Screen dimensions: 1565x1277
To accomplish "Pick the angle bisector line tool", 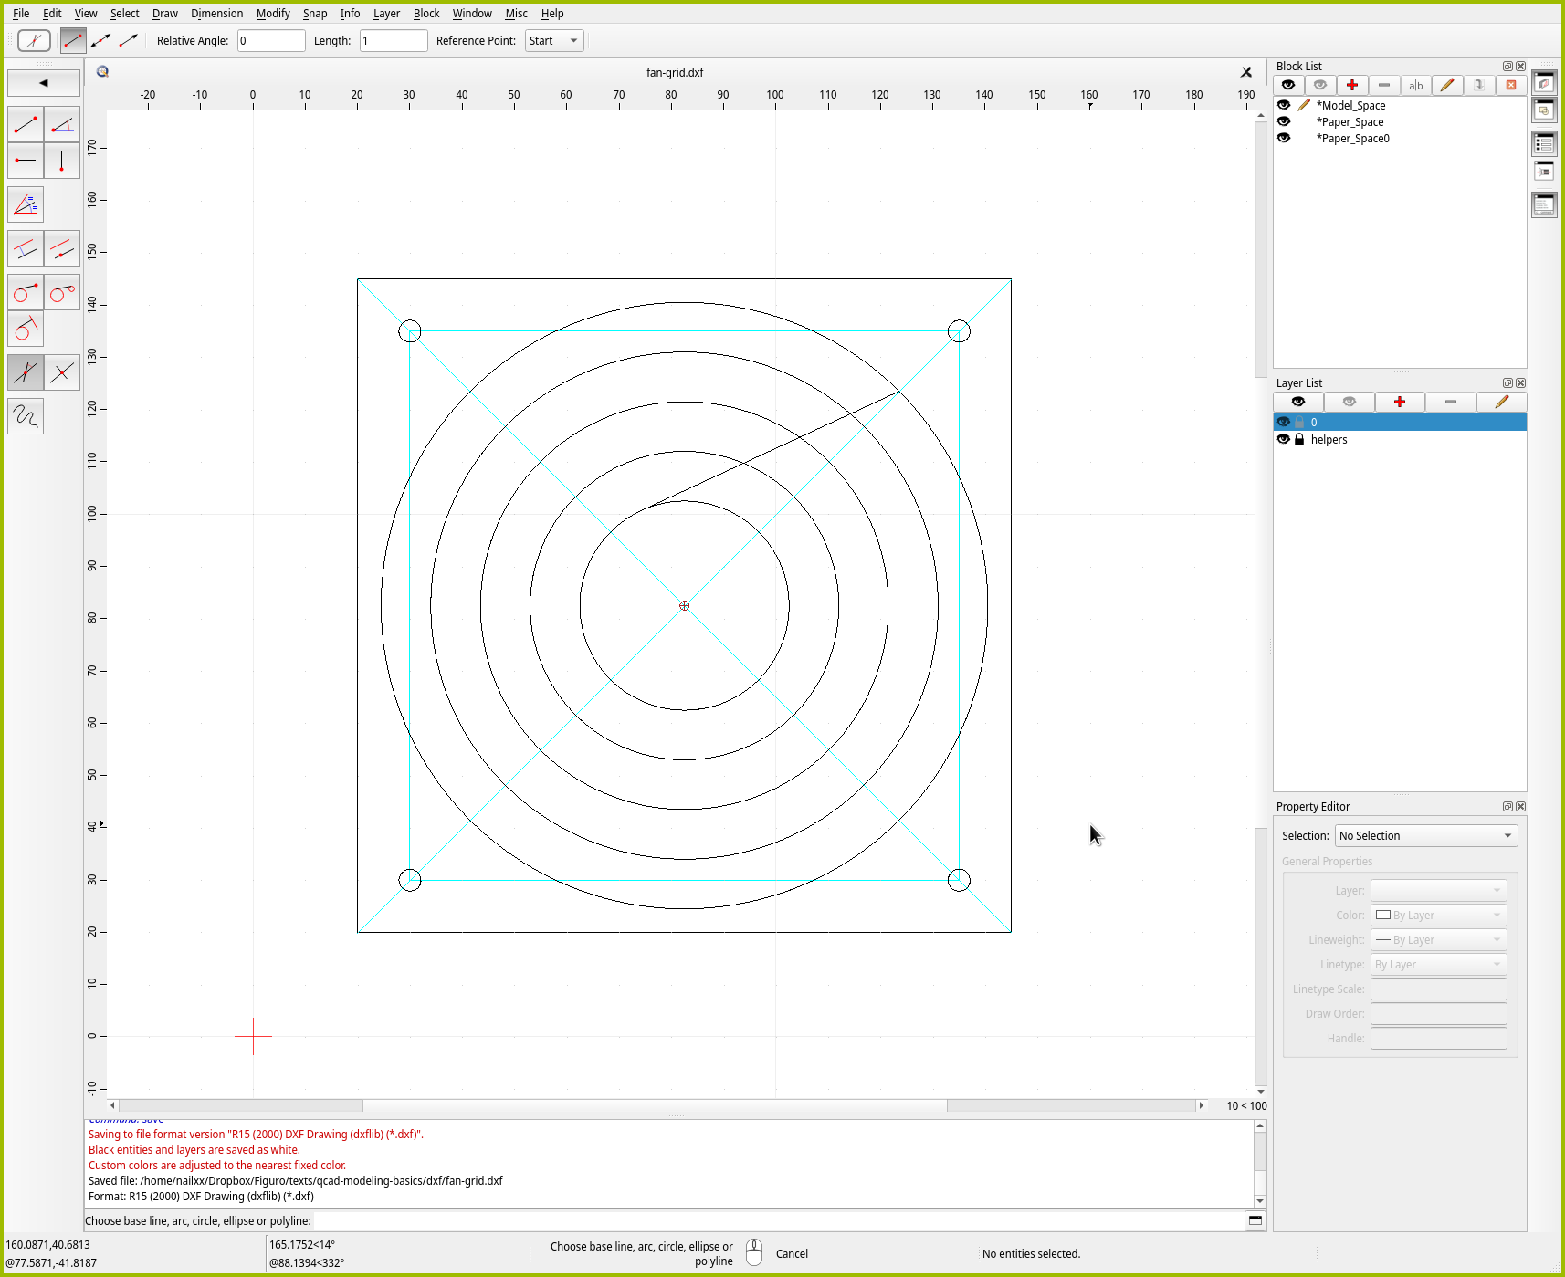I will click(26, 204).
